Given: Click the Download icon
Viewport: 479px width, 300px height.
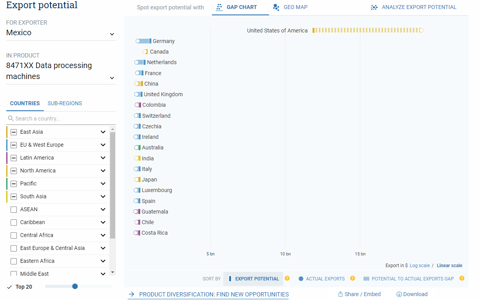Looking at the screenshot, I should click(x=399, y=294).
